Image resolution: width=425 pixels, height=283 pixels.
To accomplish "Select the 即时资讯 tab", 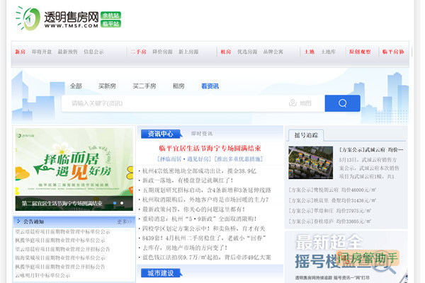I will pyautogui.click(x=202, y=134).
